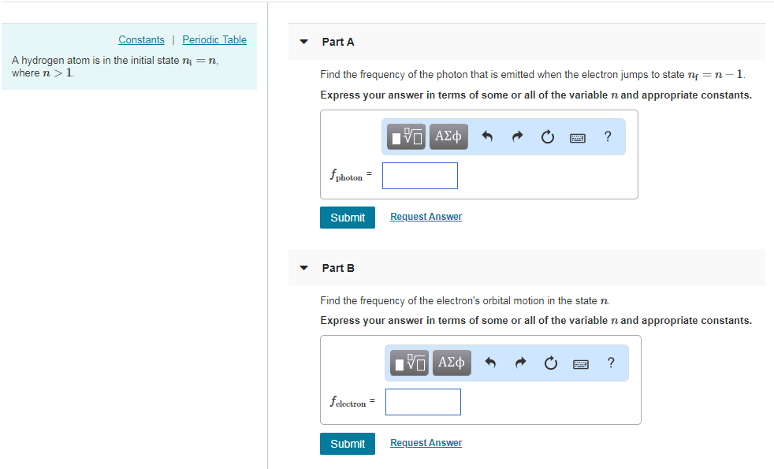Open the math templates menu in Part A
Screen dimensions: 774x469
(405, 136)
